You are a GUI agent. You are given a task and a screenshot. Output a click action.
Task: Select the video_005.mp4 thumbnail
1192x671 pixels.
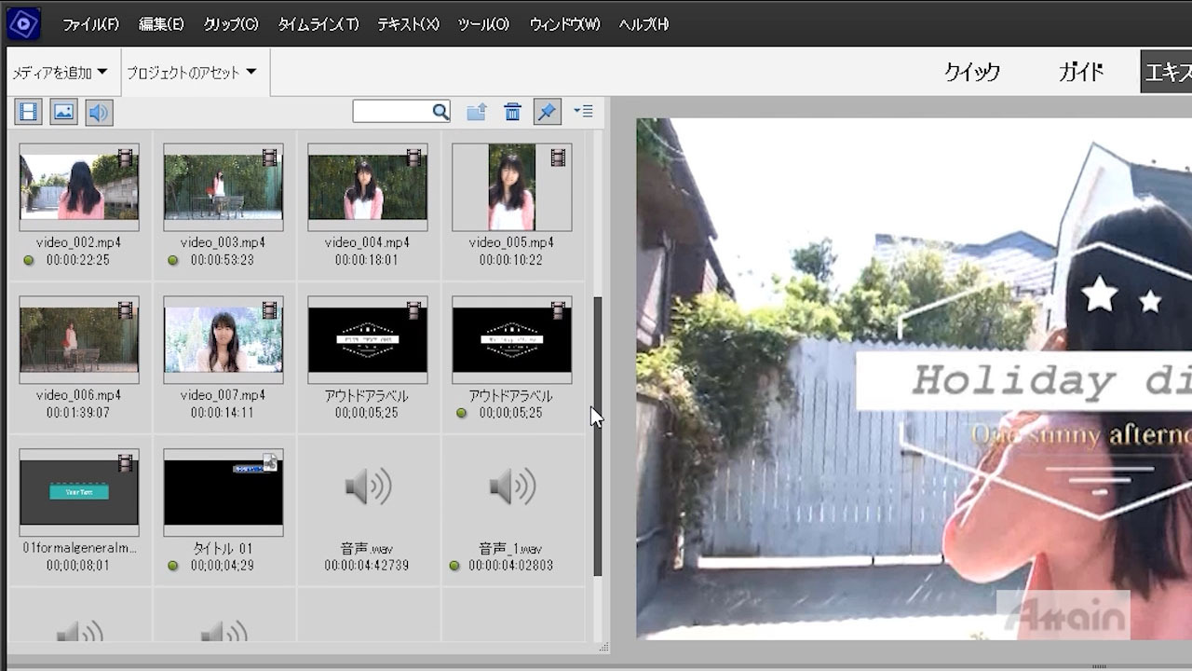pyautogui.click(x=512, y=186)
